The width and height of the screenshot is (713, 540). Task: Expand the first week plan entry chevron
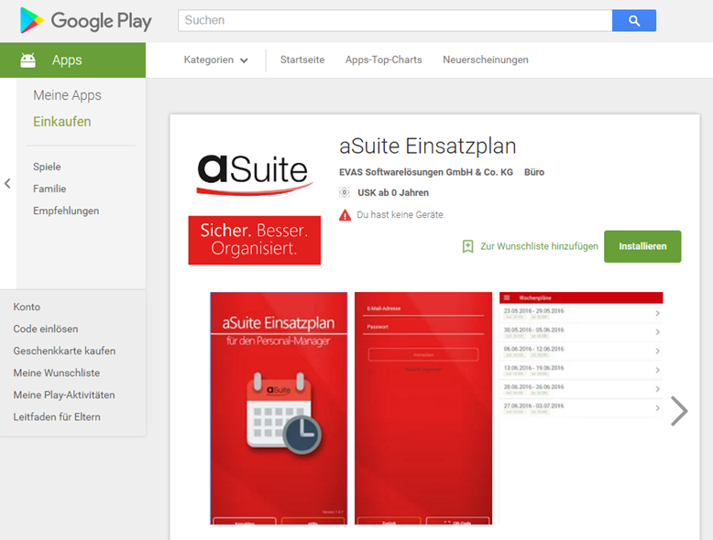pyautogui.click(x=657, y=314)
